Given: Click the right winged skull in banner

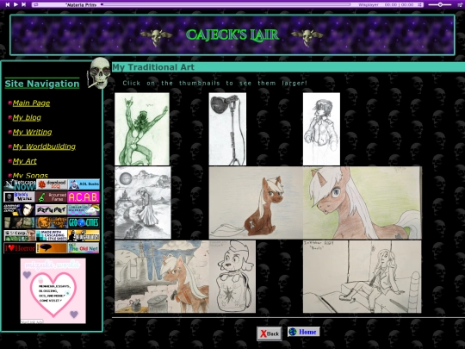Looking at the screenshot, I should 307,37.
